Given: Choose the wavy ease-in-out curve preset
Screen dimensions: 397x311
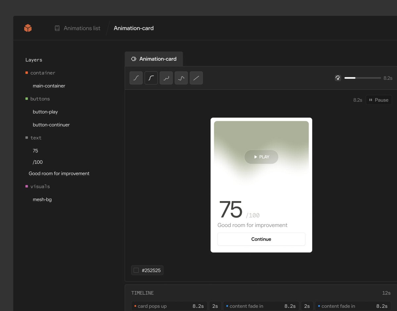Looking at the screenshot, I should pyautogui.click(x=166, y=78).
